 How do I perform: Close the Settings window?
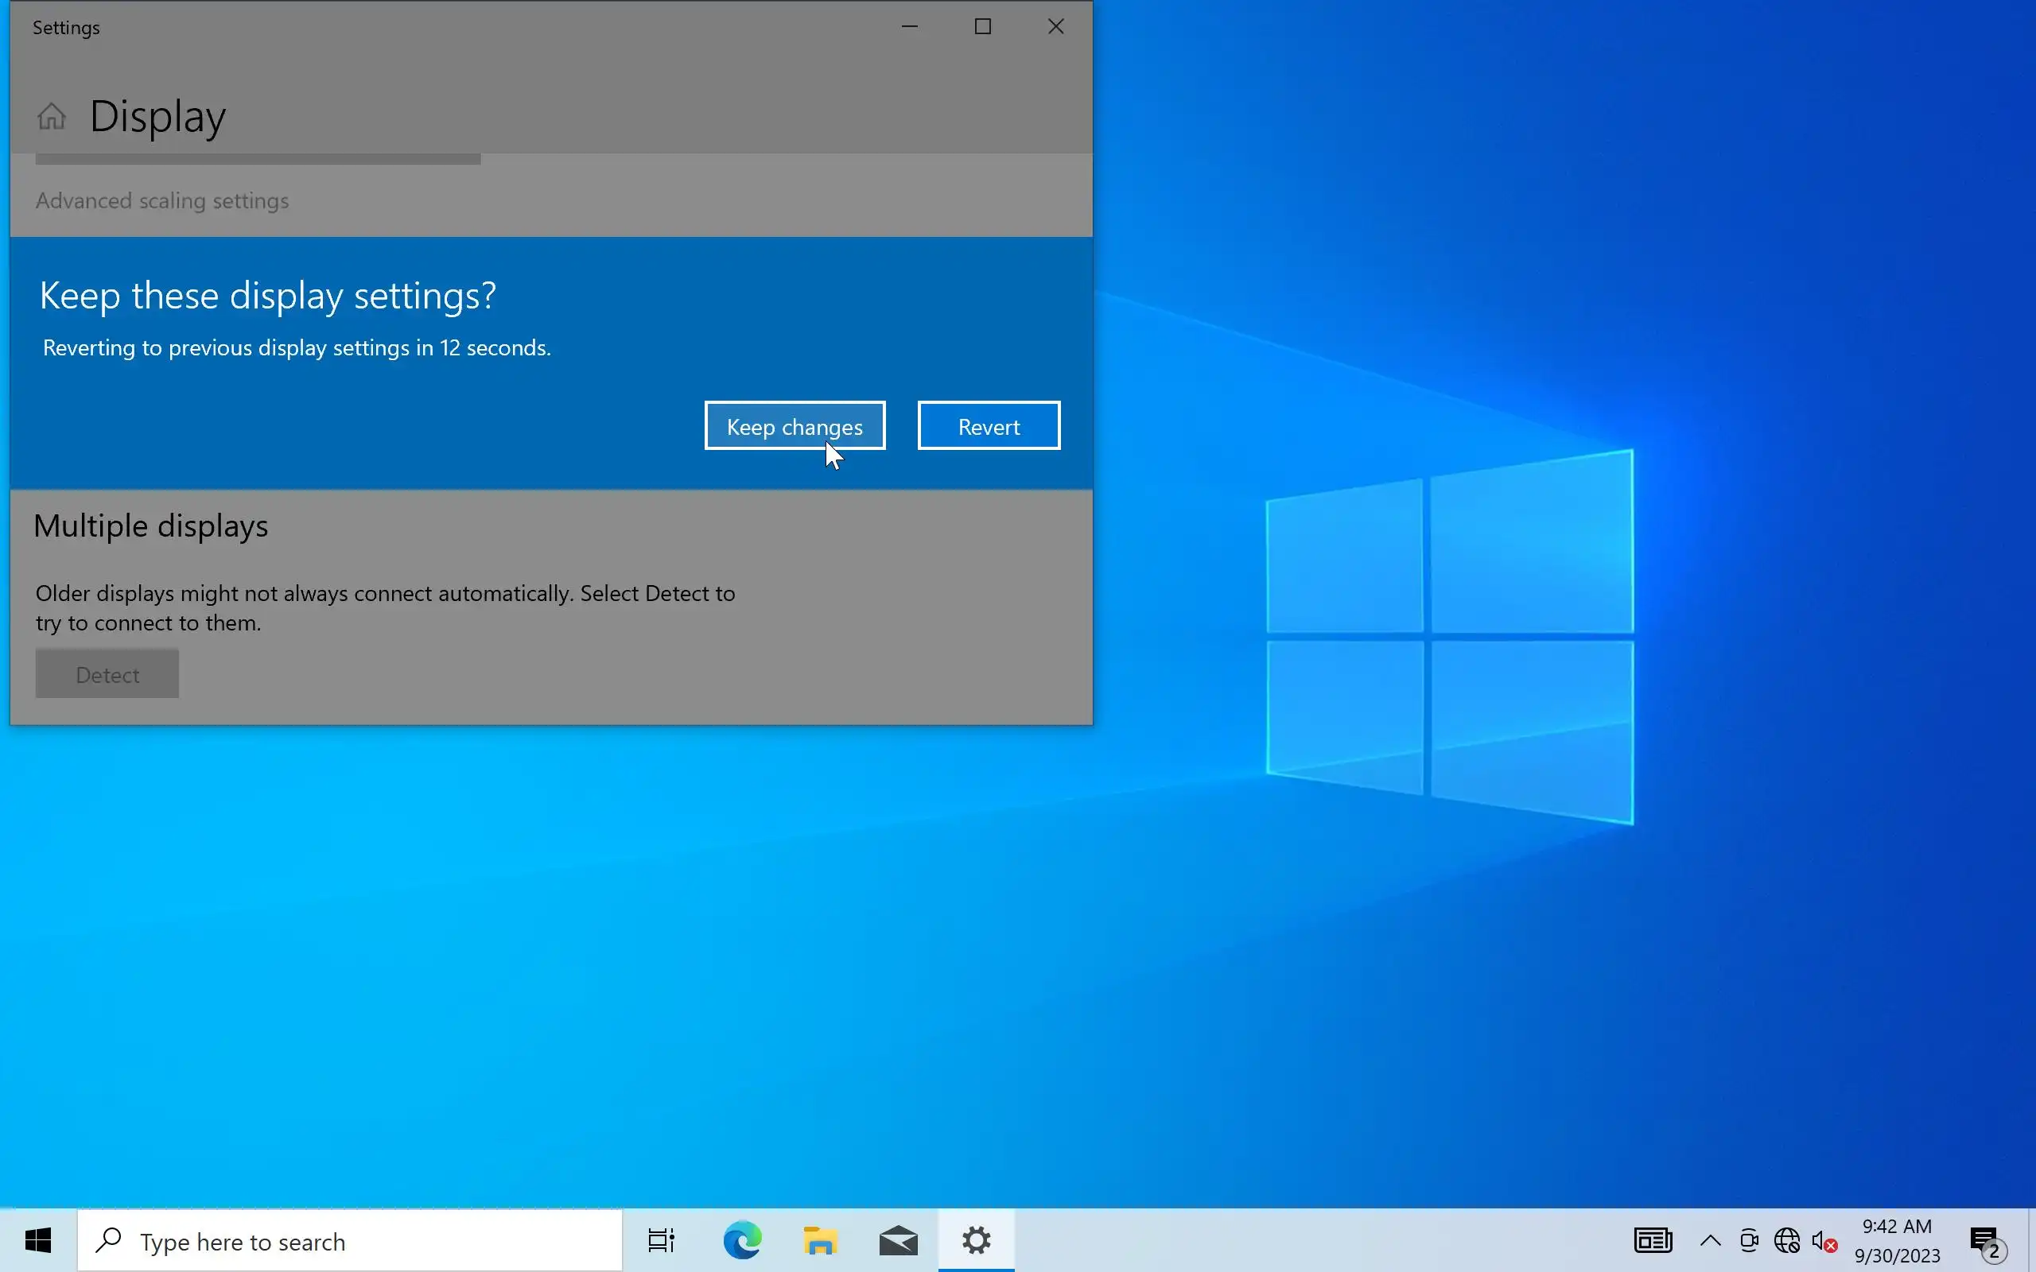[1056, 27]
